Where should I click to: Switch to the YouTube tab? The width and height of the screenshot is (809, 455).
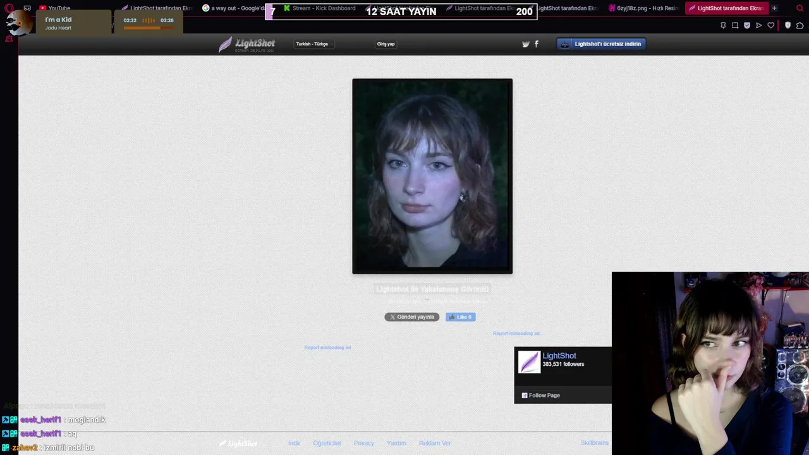pyautogui.click(x=54, y=8)
